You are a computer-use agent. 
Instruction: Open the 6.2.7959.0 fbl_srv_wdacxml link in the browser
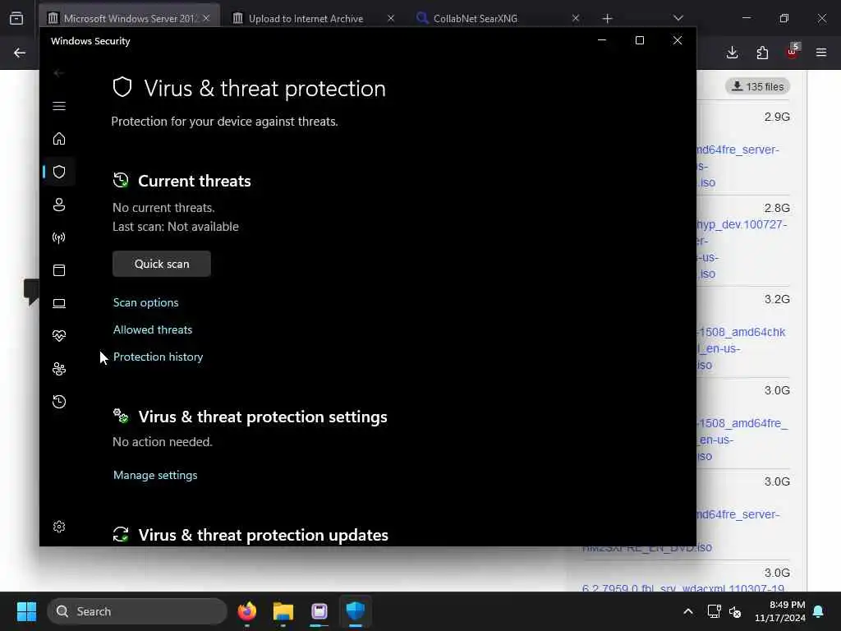click(x=682, y=587)
